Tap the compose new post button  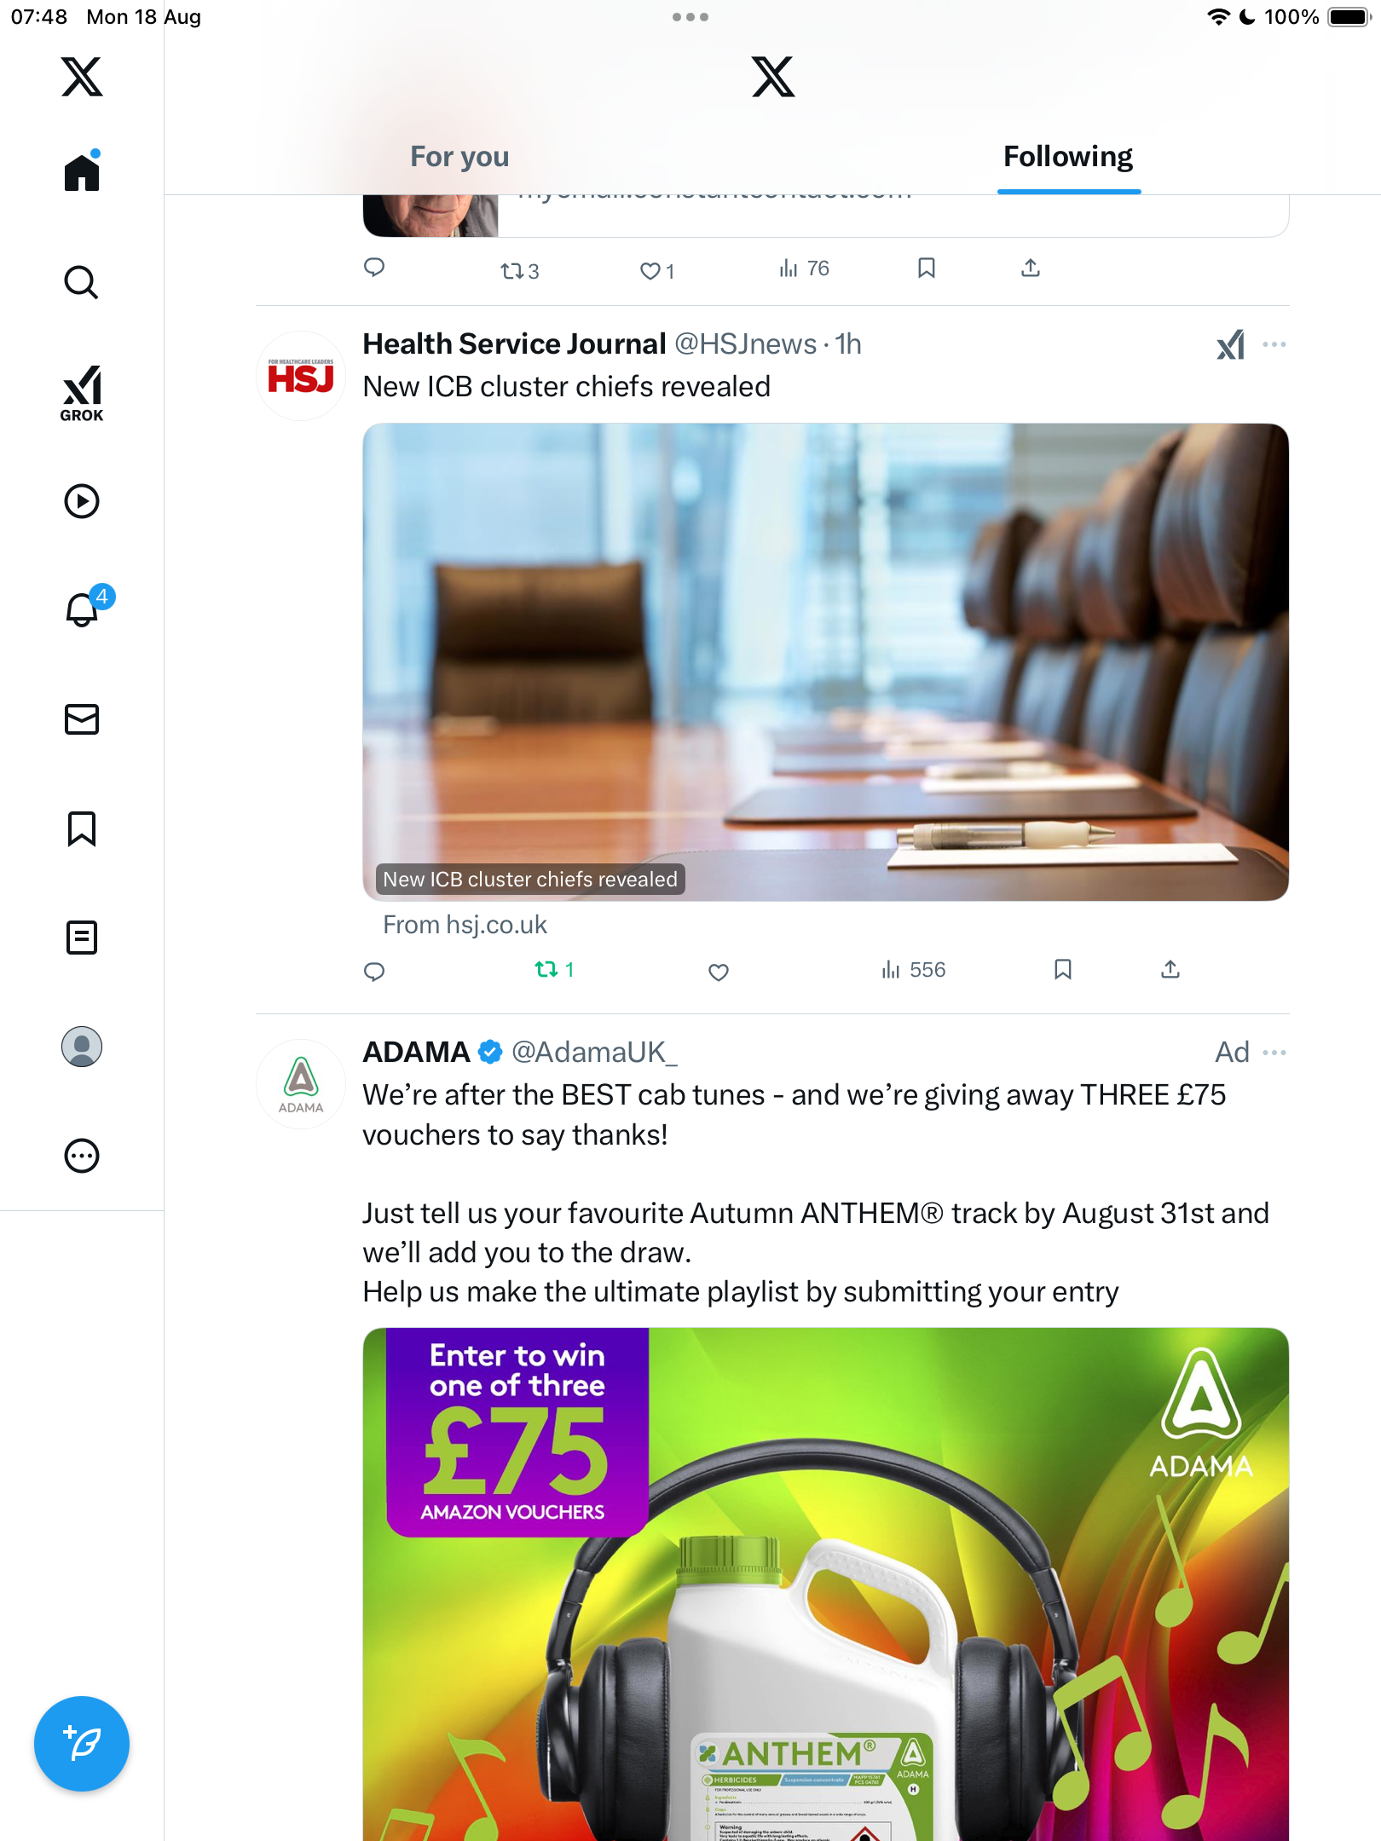click(82, 1744)
